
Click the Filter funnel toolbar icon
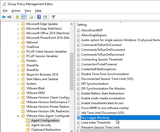53,17
